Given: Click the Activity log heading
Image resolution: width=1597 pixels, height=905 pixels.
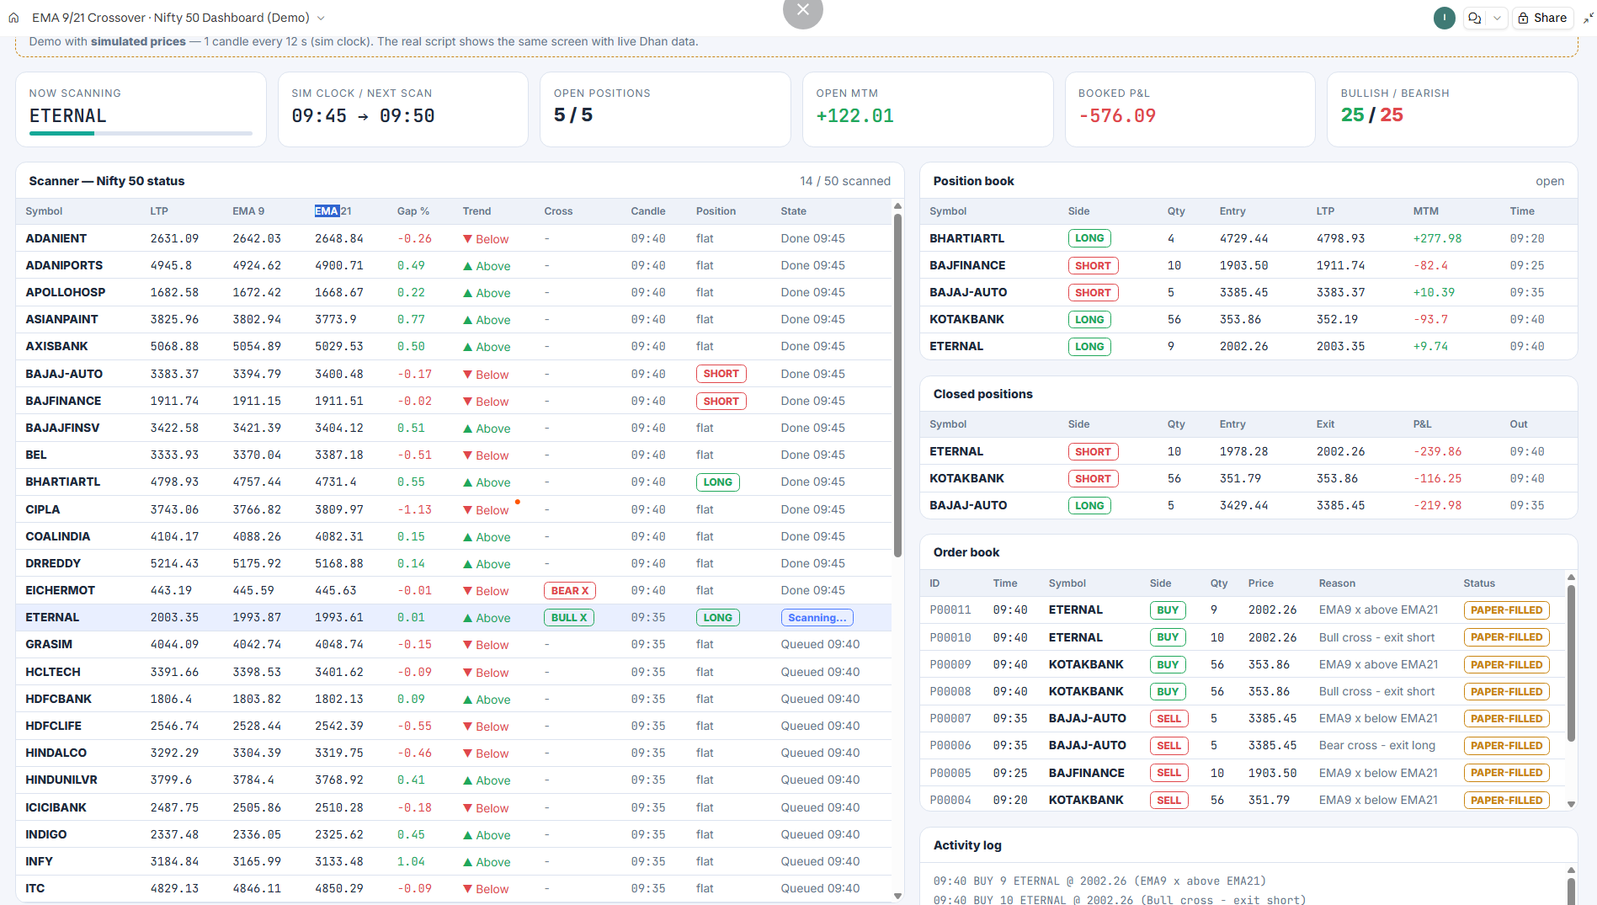Looking at the screenshot, I should (x=967, y=845).
